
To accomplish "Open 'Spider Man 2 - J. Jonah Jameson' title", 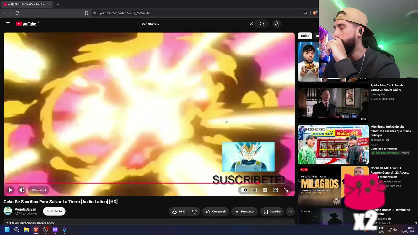I will point(387,87).
